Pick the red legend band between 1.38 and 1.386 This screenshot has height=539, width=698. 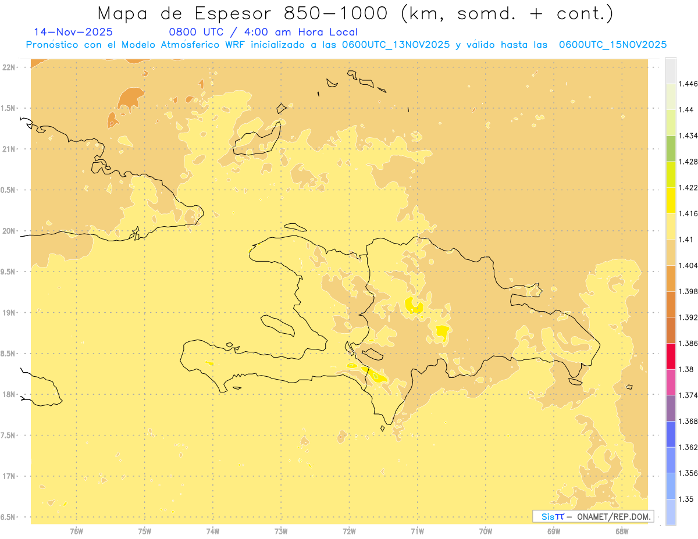(x=671, y=356)
